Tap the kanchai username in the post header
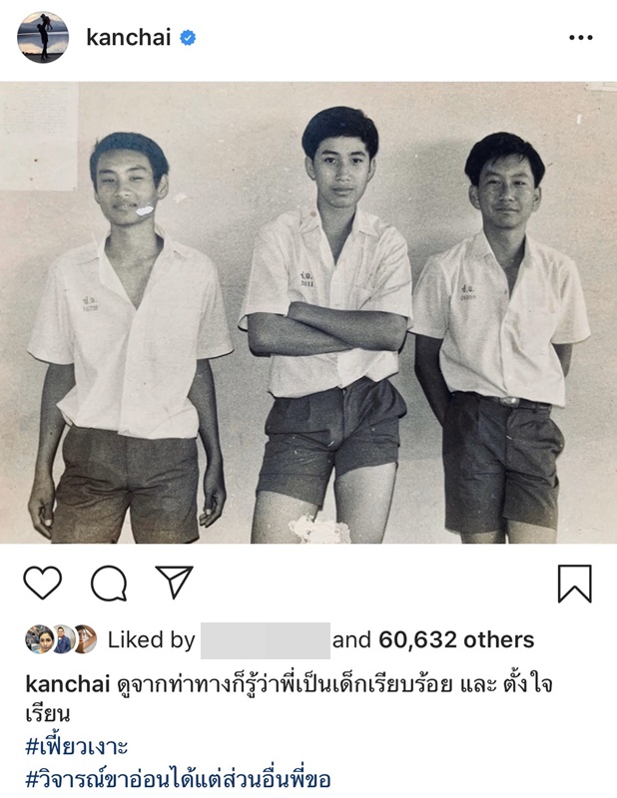The width and height of the screenshot is (617, 798). click(129, 37)
